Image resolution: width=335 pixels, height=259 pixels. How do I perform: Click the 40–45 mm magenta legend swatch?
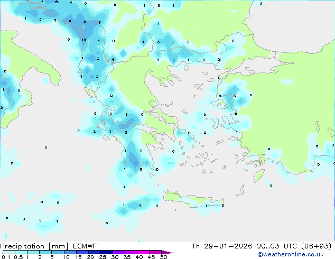pyautogui.click(x=143, y=252)
